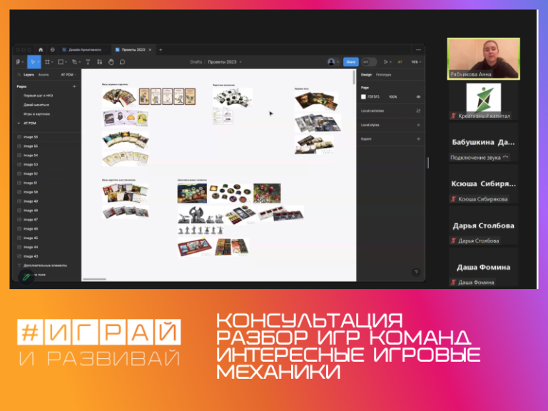Click image 56 layer icon
This screenshot has width=548, height=411.
[x=19, y=137]
